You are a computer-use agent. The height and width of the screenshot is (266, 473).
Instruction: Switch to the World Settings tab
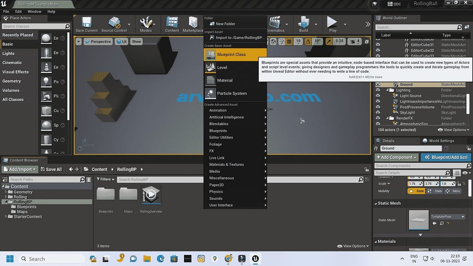[442, 140]
